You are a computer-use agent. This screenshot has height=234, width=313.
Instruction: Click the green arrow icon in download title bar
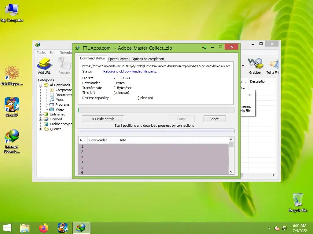coord(204,48)
